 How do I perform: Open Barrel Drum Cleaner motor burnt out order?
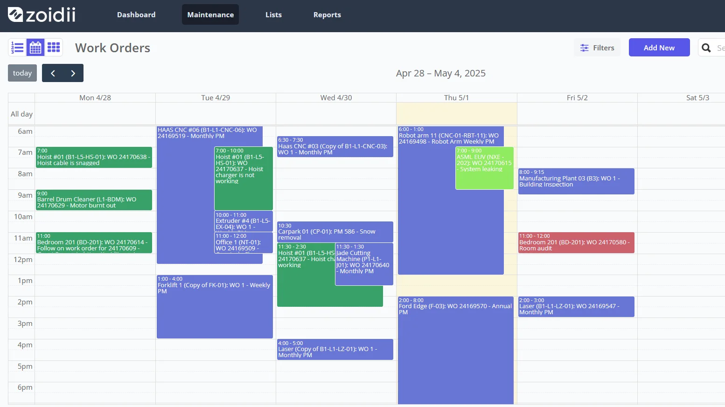click(94, 200)
